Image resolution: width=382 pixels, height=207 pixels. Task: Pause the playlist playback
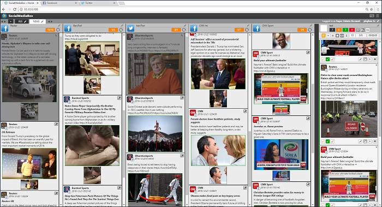(333, 36)
